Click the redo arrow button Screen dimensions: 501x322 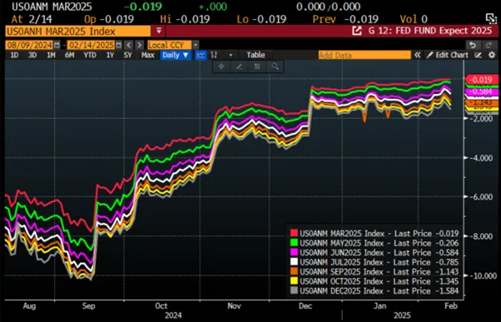489,45
